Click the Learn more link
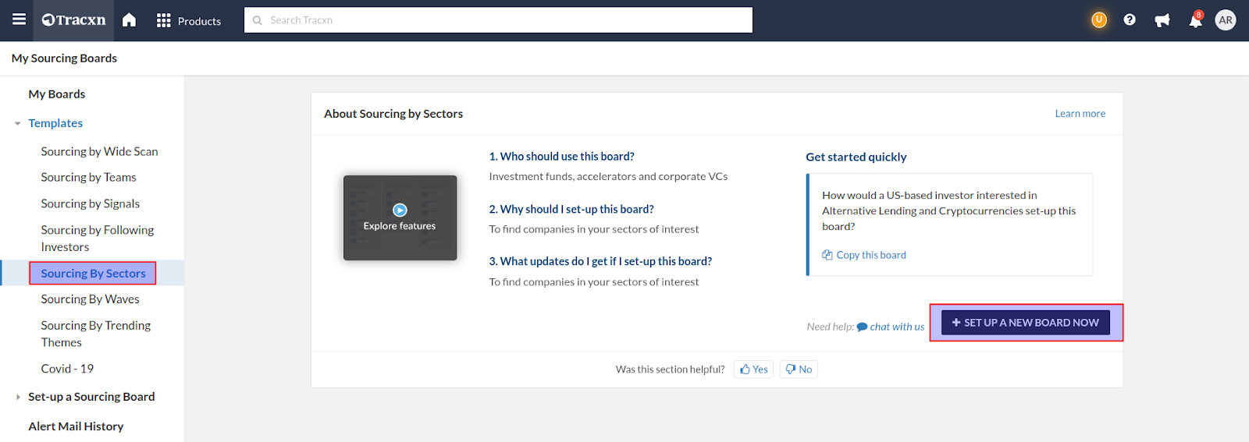1249x442 pixels. (1080, 114)
